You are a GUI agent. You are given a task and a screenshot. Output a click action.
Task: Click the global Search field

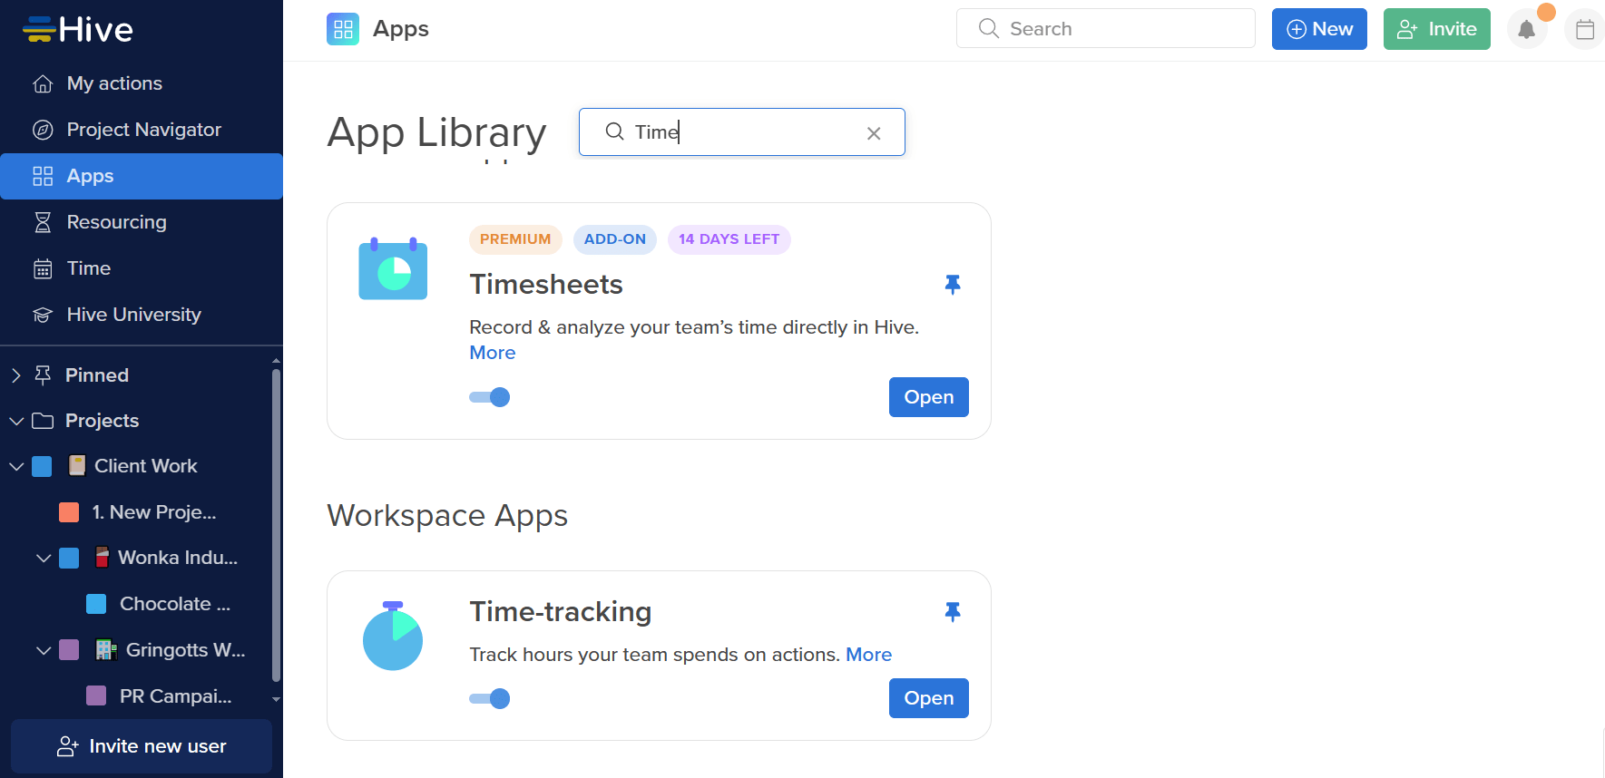click(x=1106, y=29)
